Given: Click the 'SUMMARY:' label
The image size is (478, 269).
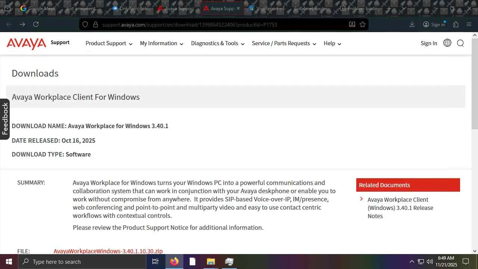Looking at the screenshot, I should (x=31, y=183).
